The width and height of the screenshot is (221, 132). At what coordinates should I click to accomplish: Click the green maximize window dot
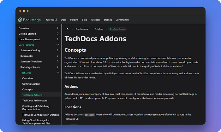(x=28, y=11)
